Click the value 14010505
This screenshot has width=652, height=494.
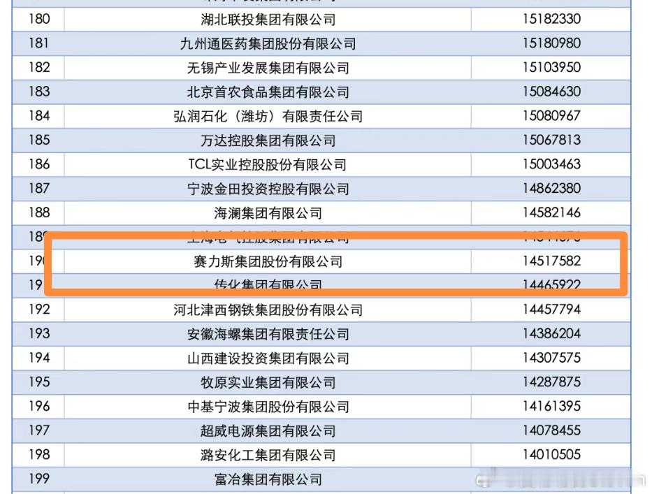click(551, 454)
